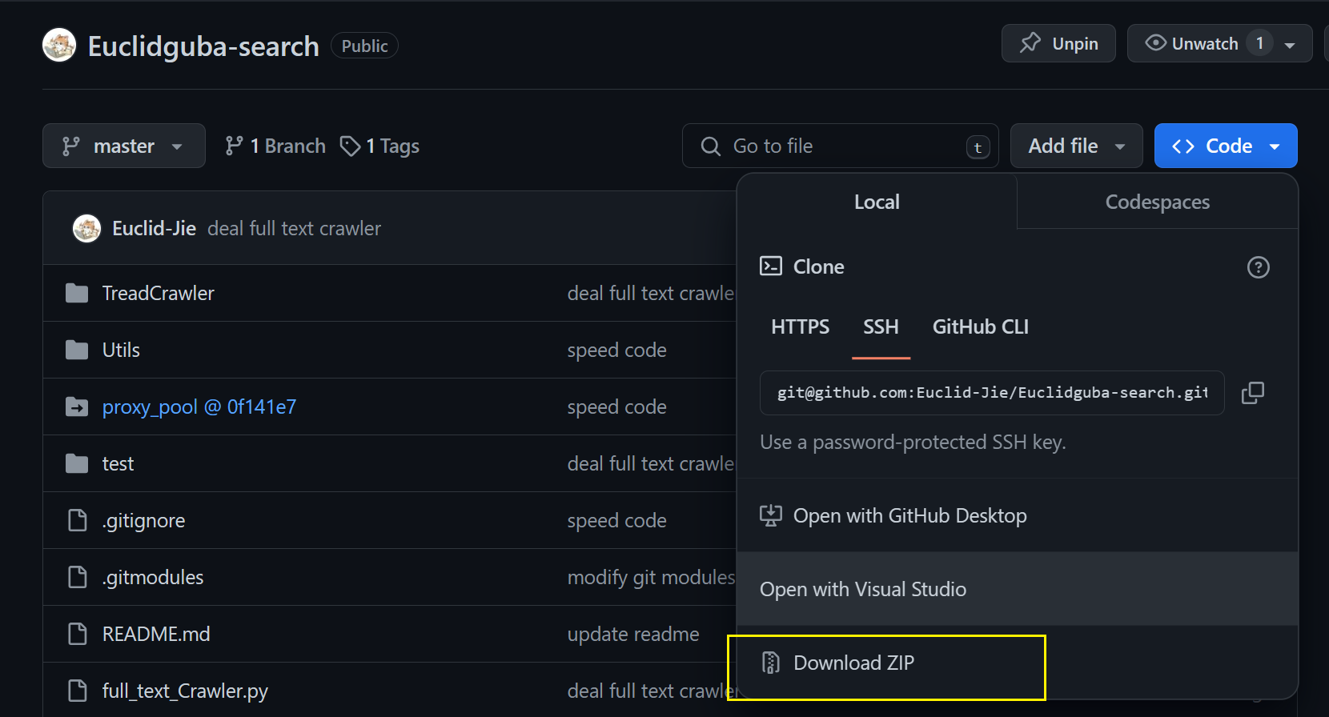Image resolution: width=1329 pixels, height=717 pixels.
Task: Click speed code commit message for proxy_pool
Action: (616, 407)
